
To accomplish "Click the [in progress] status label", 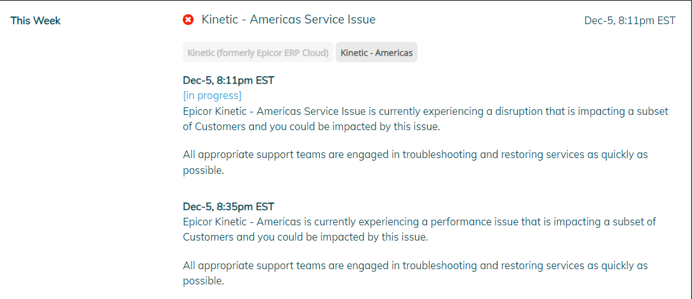I will (212, 96).
